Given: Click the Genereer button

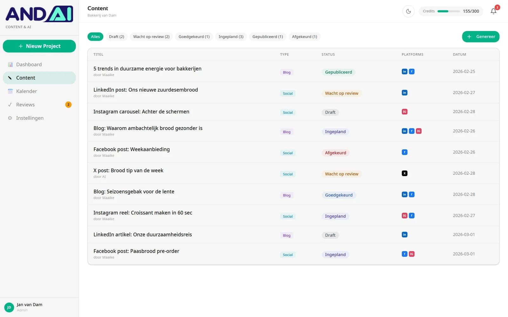Looking at the screenshot, I should click(x=480, y=36).
